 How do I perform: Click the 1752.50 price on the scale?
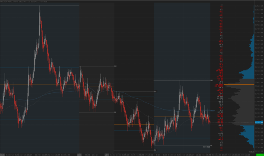tap(259, 6)
